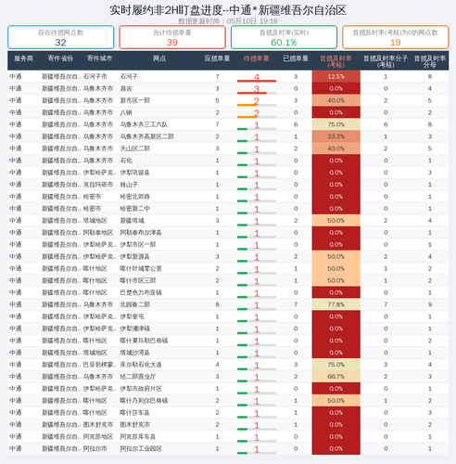Click the 网点 name 八钢
The width and height of the screenshot is (456, 464).
(x=126, y=112)
